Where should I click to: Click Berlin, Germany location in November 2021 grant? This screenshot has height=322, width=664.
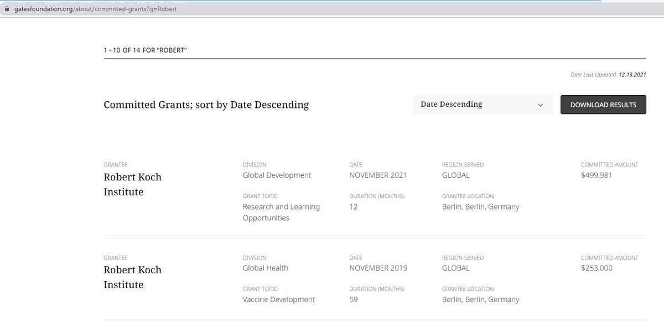tap(481, 207)
